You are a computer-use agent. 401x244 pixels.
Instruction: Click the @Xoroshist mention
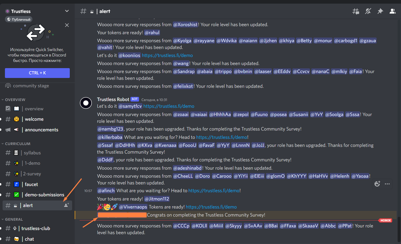pos(185,25)
